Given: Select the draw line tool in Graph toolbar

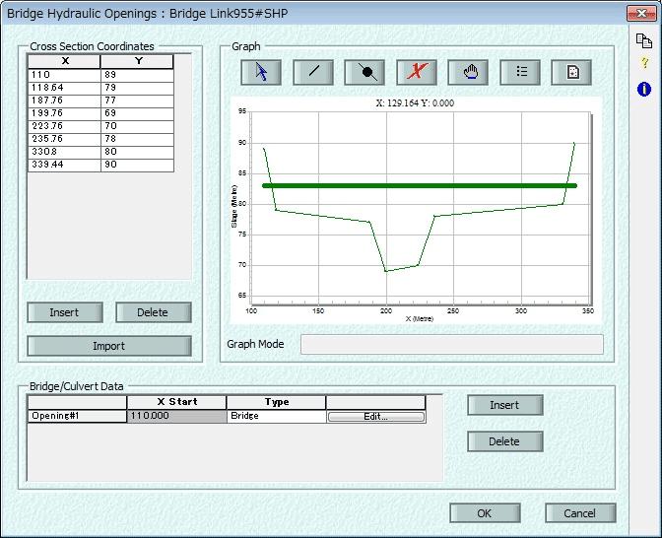Looking at the screenshot, I should 313,72.
